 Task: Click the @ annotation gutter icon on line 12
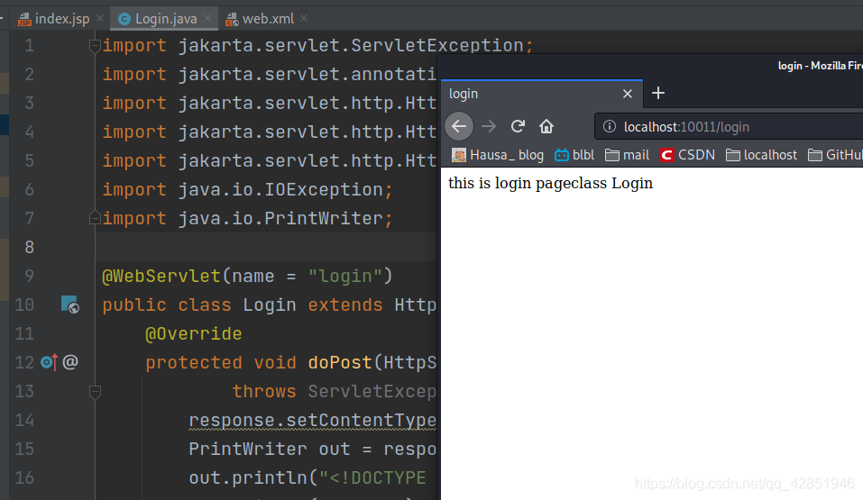click(x=70, y=362)
